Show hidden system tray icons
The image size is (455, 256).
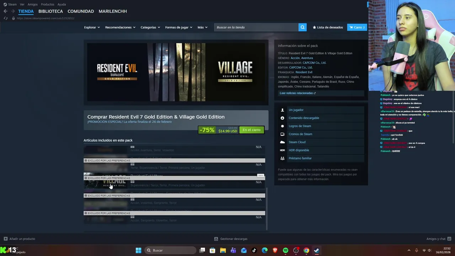click(x=409, y=250)
